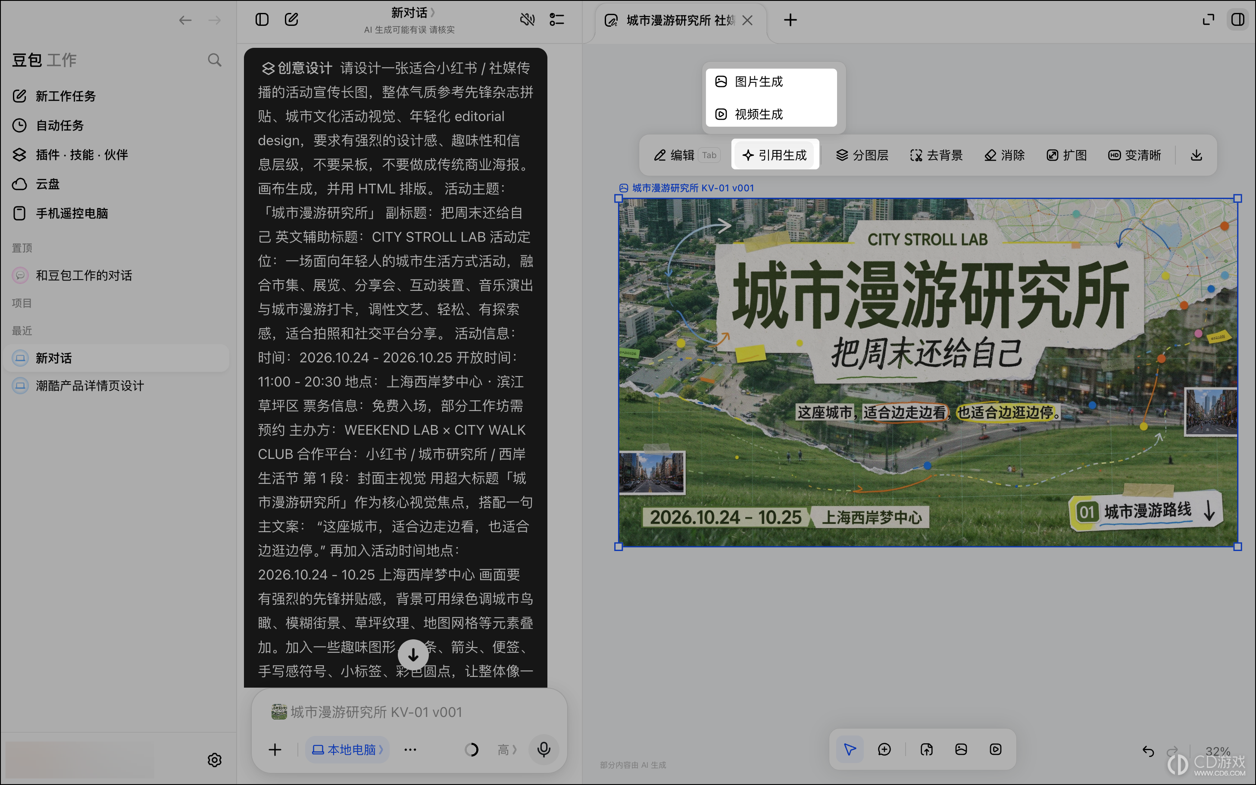Select 图片生成 from the popup menu
This screenshot has height=785, width=1256.
pos(771,81)
